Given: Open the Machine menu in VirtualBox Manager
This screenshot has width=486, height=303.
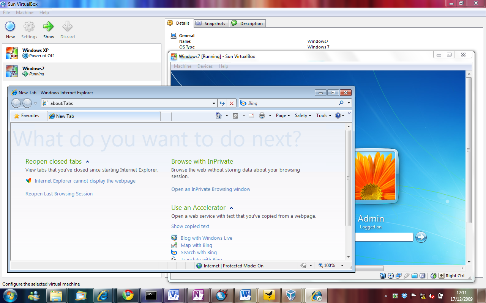Looking at the screenshot, I should (25, 12).
